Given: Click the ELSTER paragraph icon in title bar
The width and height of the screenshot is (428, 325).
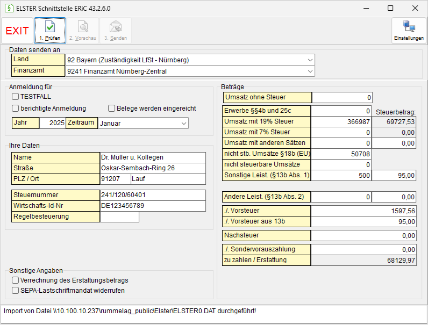Looking at the screenshot, I should [x=9, y=8].
